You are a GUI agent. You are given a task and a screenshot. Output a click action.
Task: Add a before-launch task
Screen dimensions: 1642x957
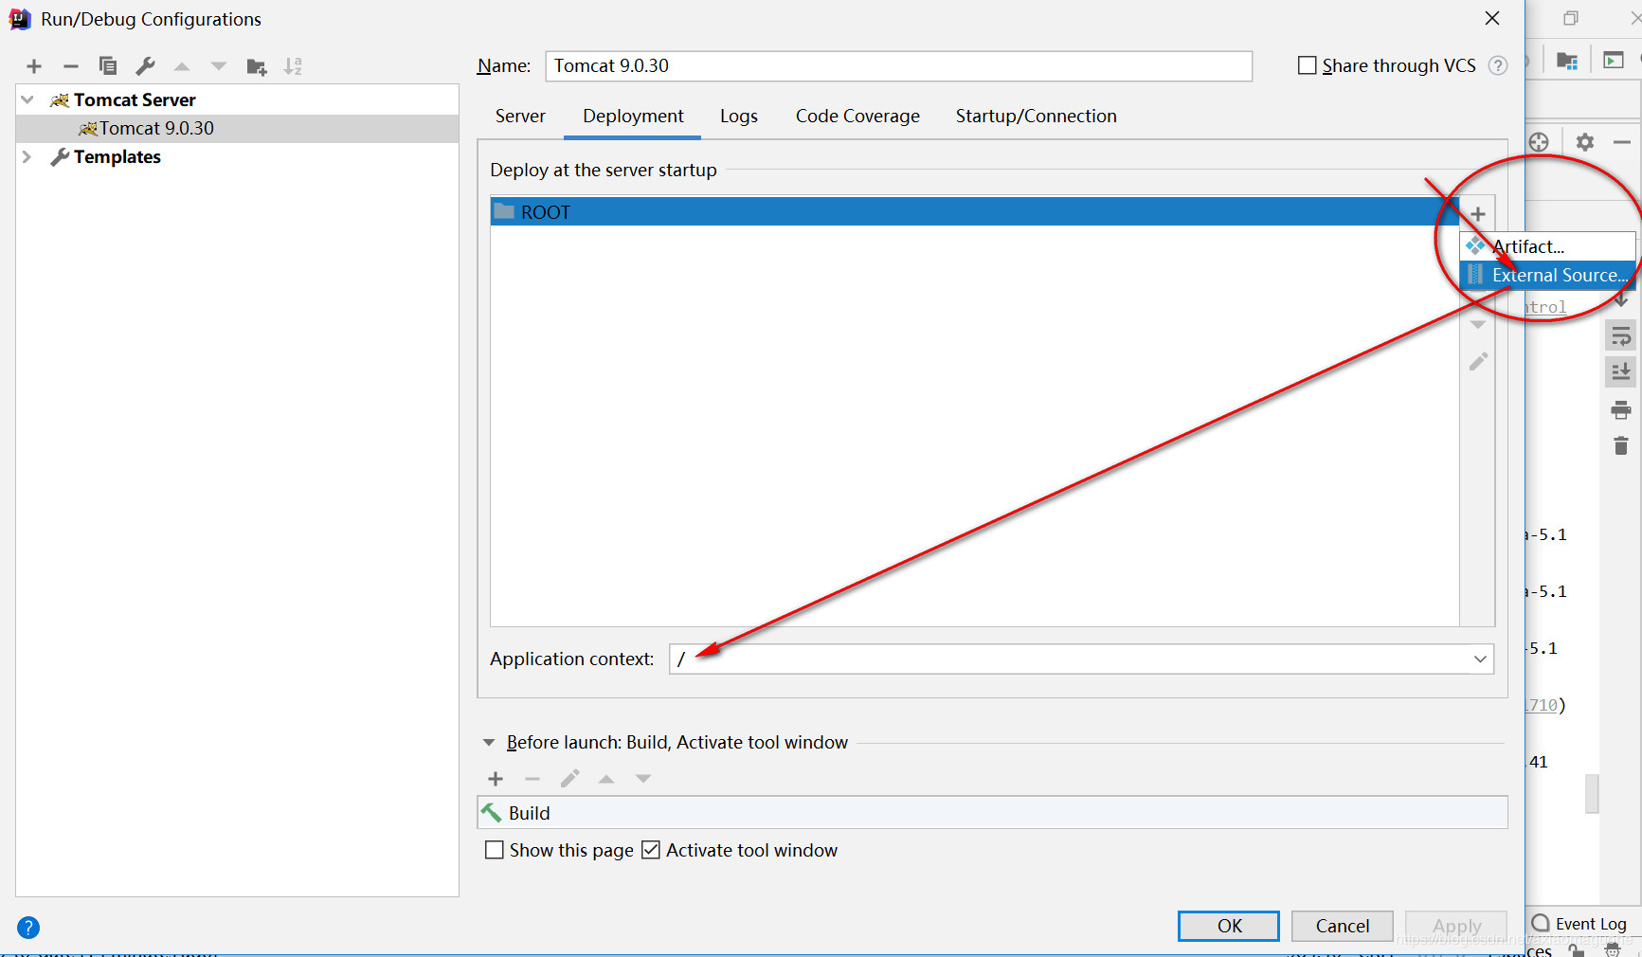click(496, 779)
